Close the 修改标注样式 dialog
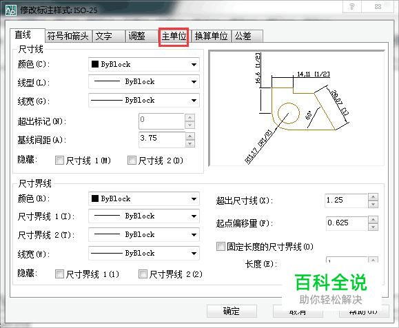Image resolution: width=399 pixels, height=328 pixels. [378, 7]
